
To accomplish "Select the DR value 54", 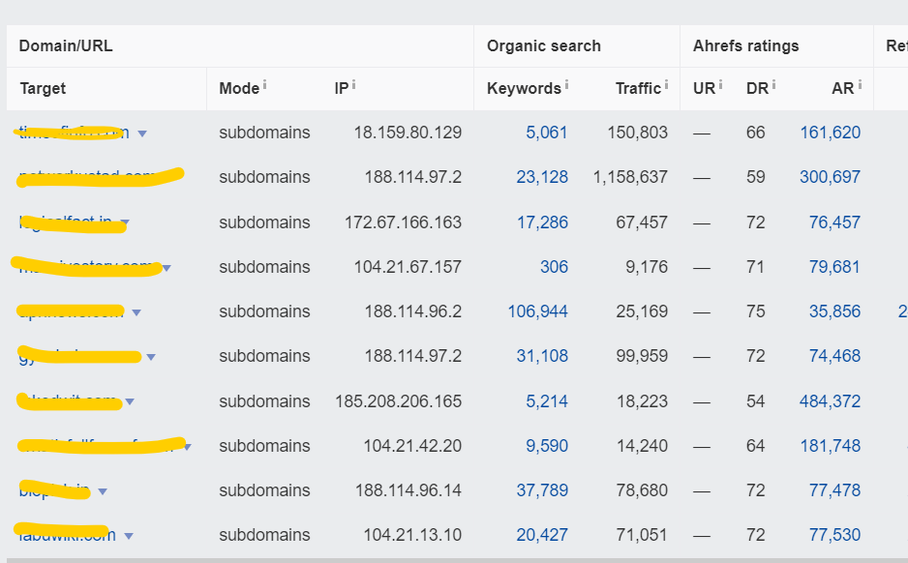I will pyautogui.click(x=756, y=401).
